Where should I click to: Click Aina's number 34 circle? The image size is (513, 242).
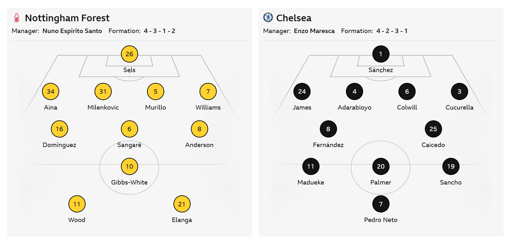pyautogui.click(x=51, y=91)
